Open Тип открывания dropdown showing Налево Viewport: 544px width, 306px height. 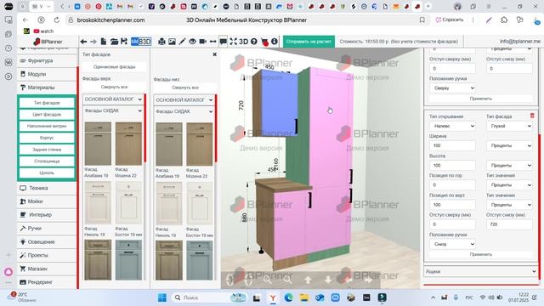point(452,126)
